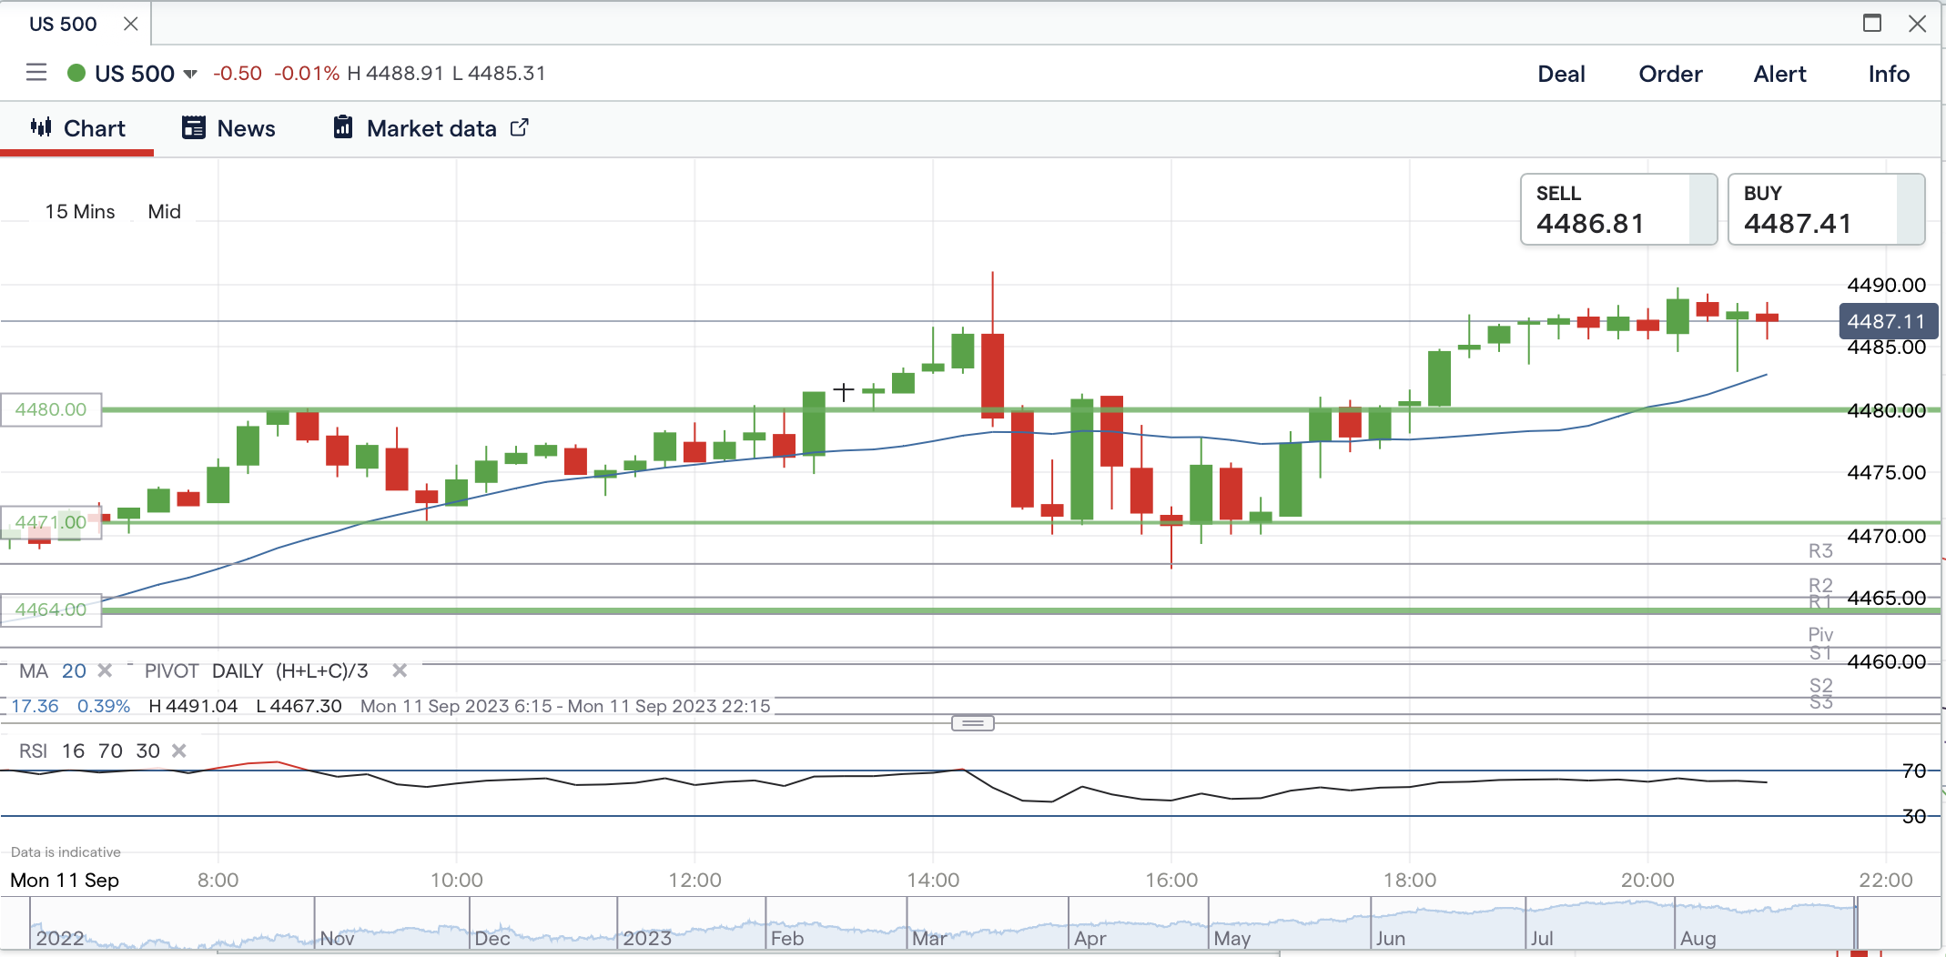The image size is (1946, 957).
Task: Click the Piv pivot level label
Action: click(x=1820, y=634)
